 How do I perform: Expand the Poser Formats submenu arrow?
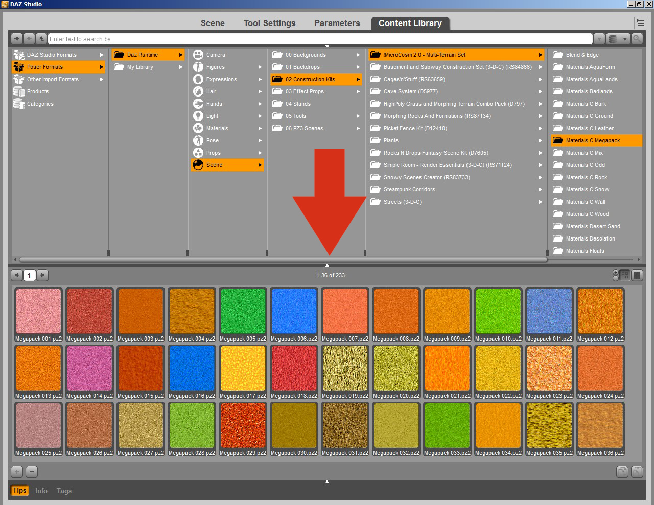point(102,67)
